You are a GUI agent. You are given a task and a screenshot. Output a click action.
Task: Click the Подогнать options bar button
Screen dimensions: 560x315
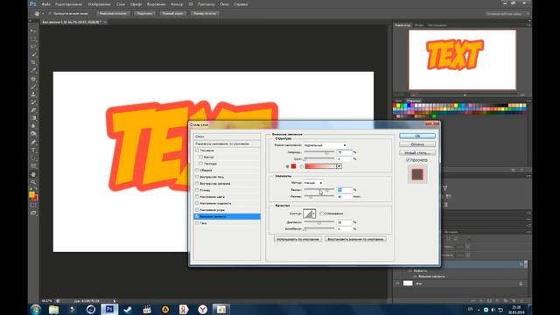pyautogui.click(x=144, y=14)
